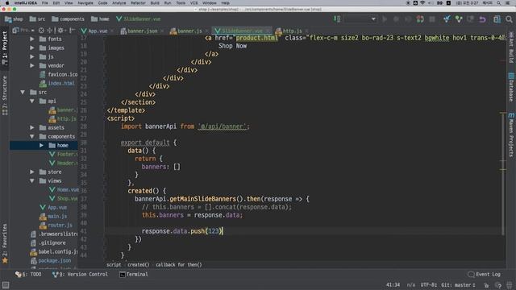Image resolution: width=516 pixels, height=290 pixels.
Task: Toggle the 1: Project side panel
Action: pyautogui.click(x=5, y=48)
